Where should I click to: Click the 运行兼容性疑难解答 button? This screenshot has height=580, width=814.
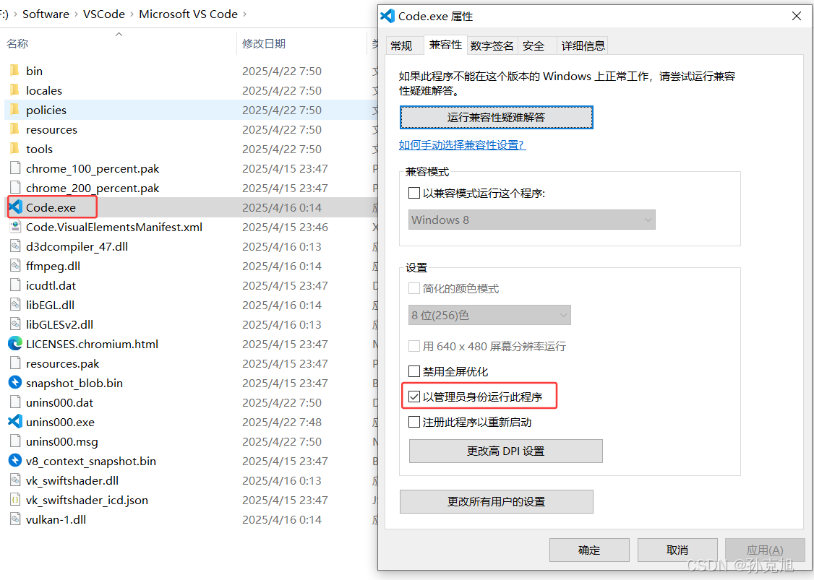pos(497,117)
